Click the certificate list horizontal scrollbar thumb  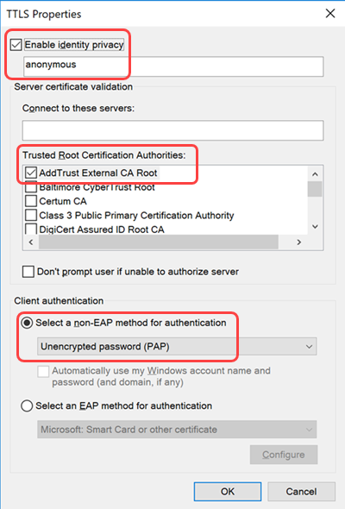(x=159, y=242)
